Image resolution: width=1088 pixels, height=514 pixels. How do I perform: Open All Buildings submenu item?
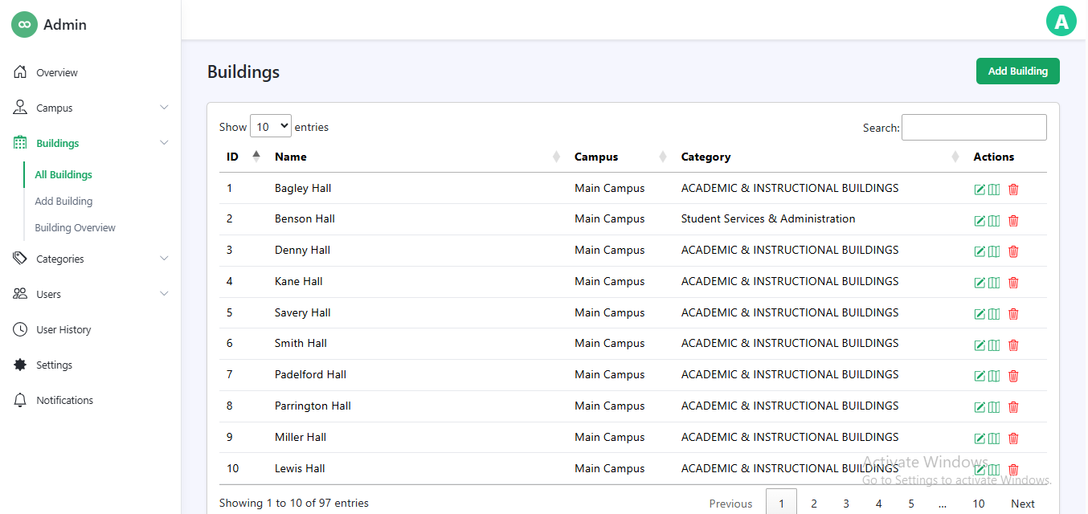click(x=63, y=174)
